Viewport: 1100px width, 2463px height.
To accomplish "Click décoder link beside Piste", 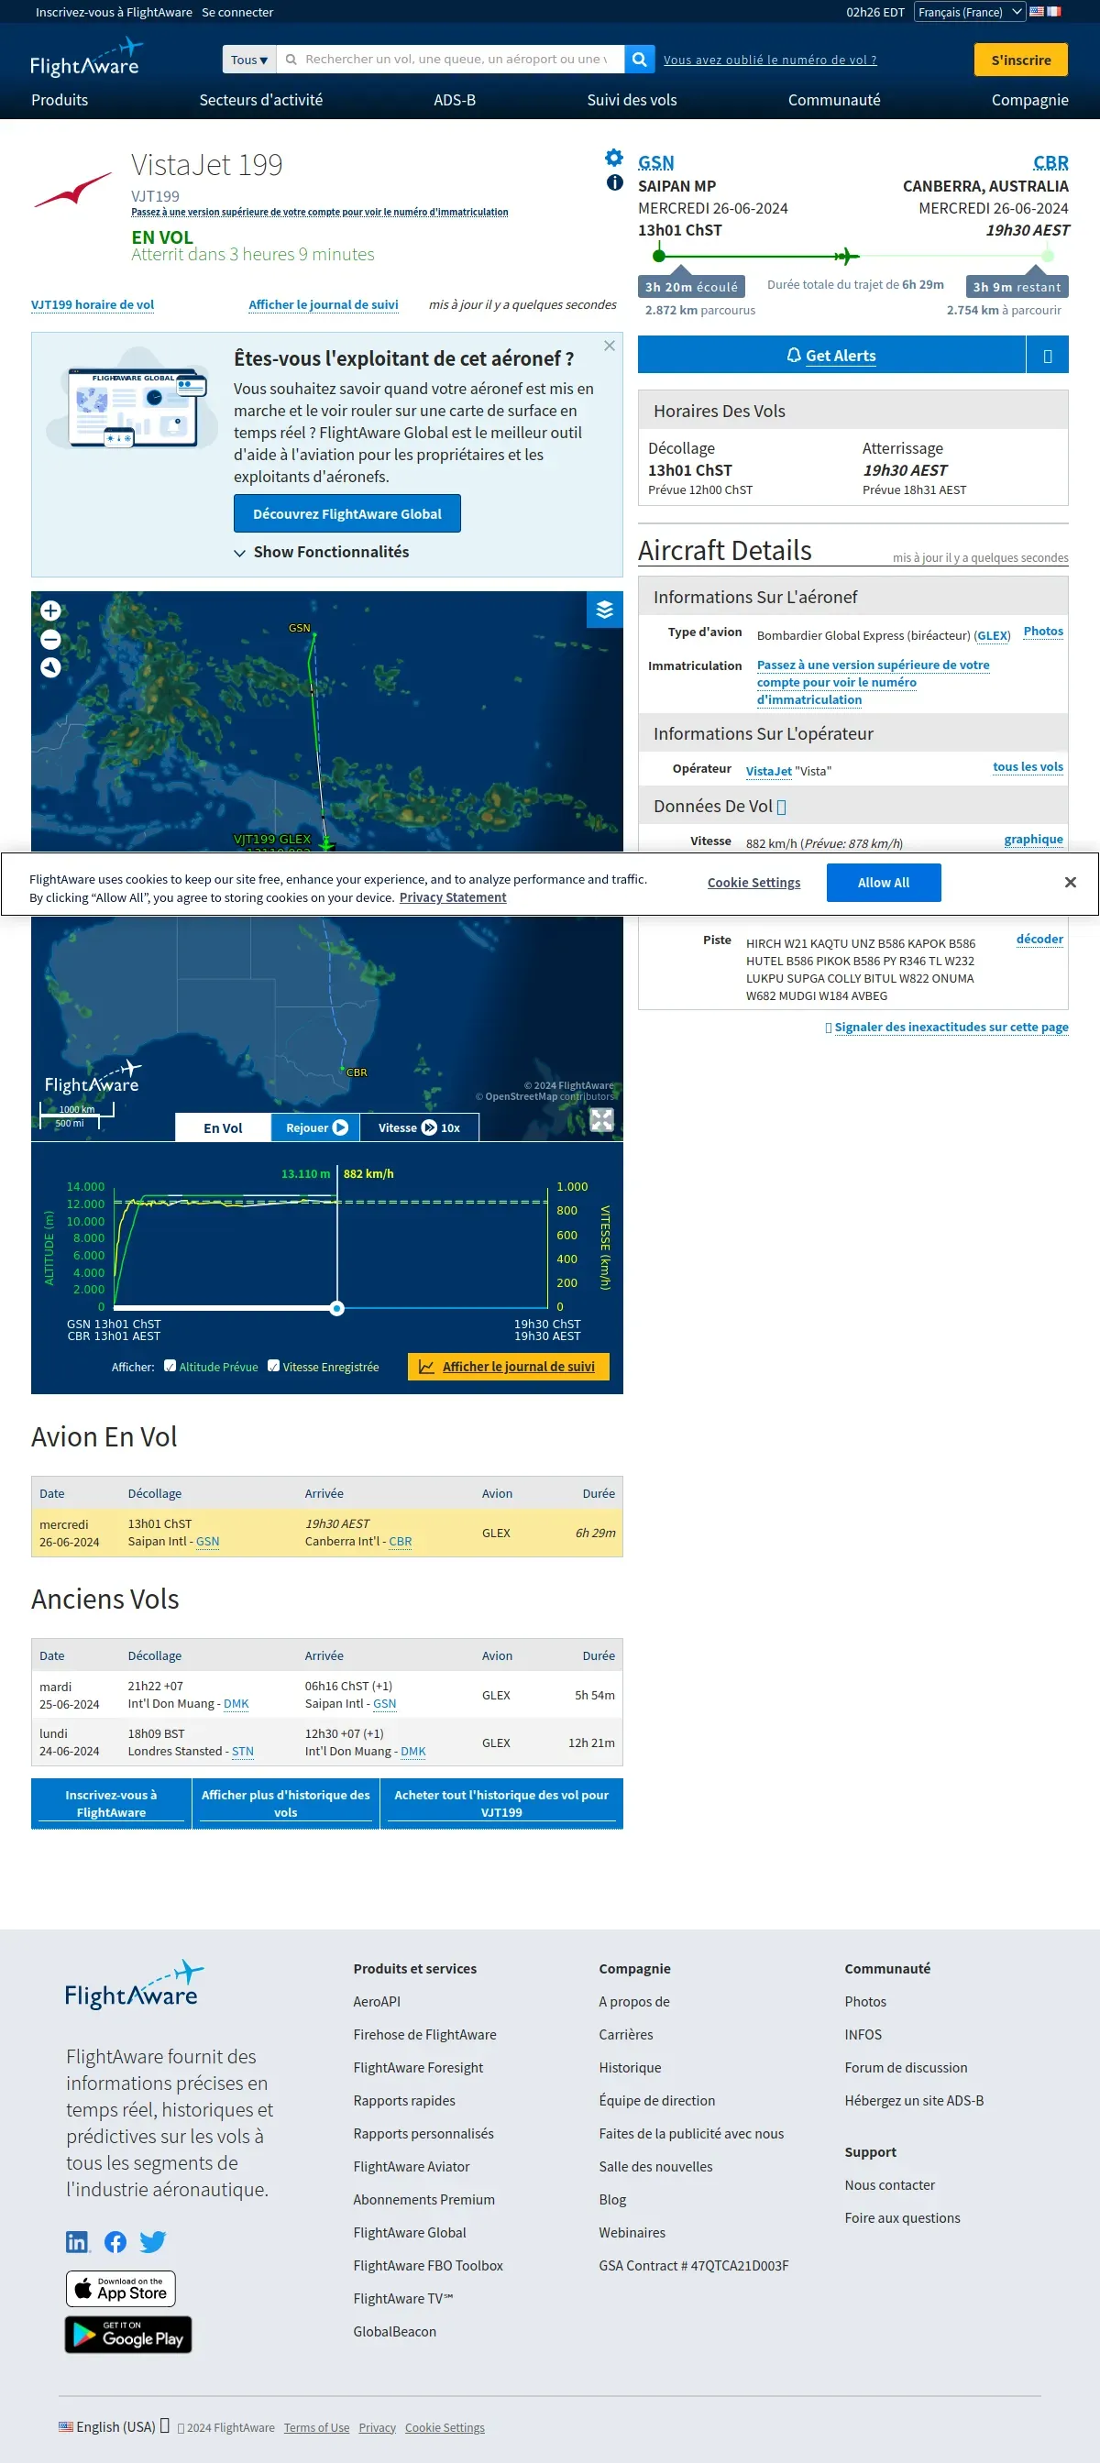I will tap(1039, 939).
